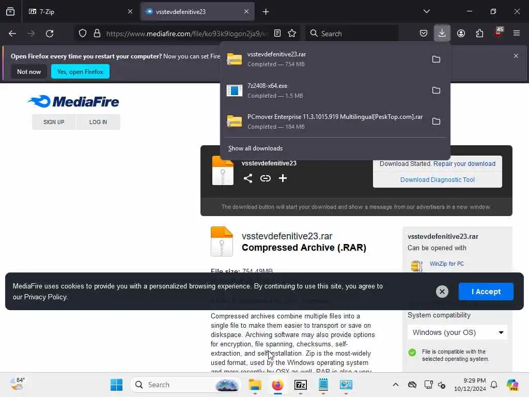Click the SIGN UP button
Viewport: 529px width, 397px height.
pos(54,122)
